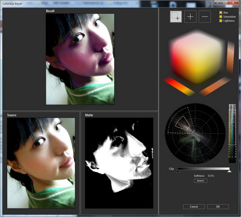
Task: Click the black-and-white Matte preview
Action: (119, 163)
